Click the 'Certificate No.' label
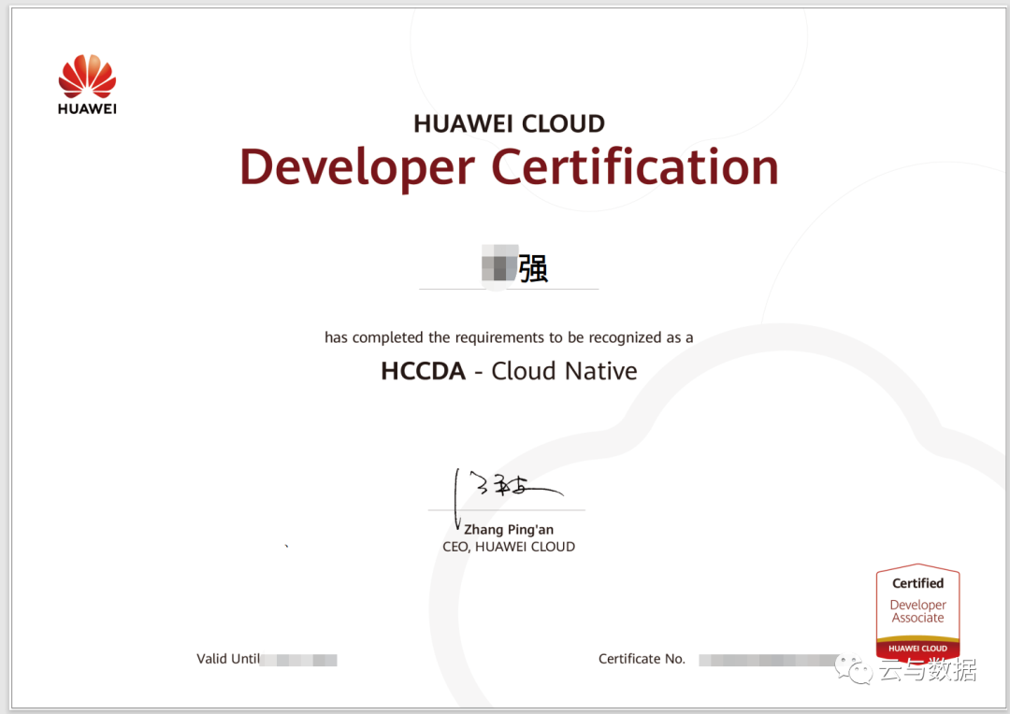Image resolution: width=1010 pixels, height=714 pixels. click(x=642, y=659)
